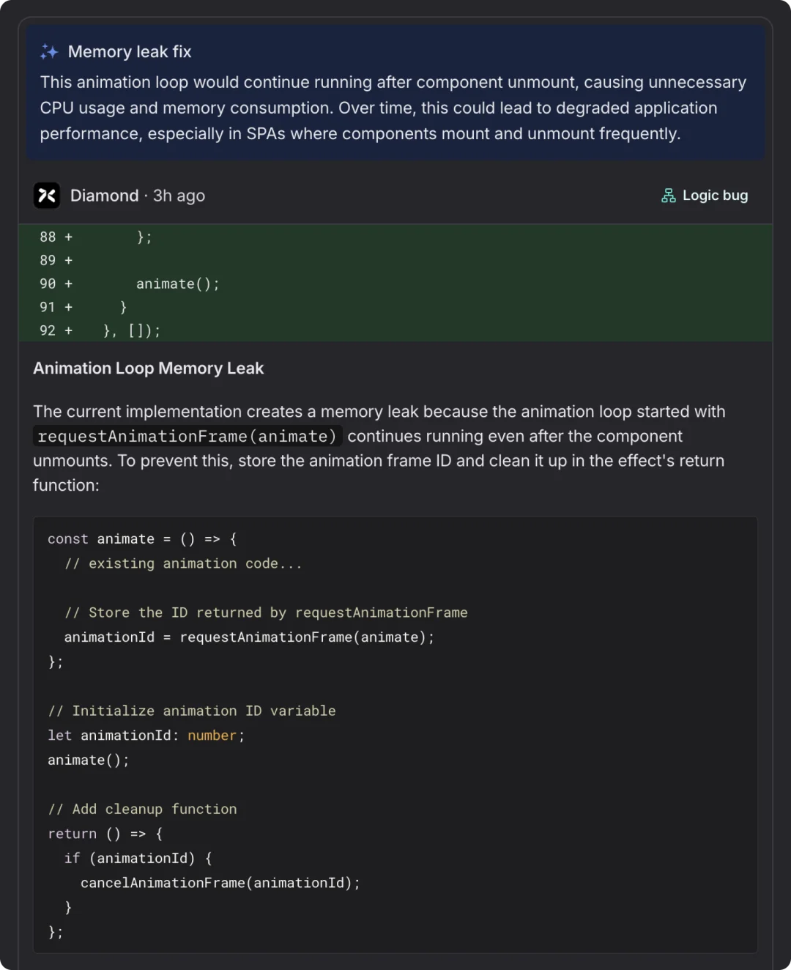Click the Animation Loop Memory Leak heading

(x=148, y=369)
